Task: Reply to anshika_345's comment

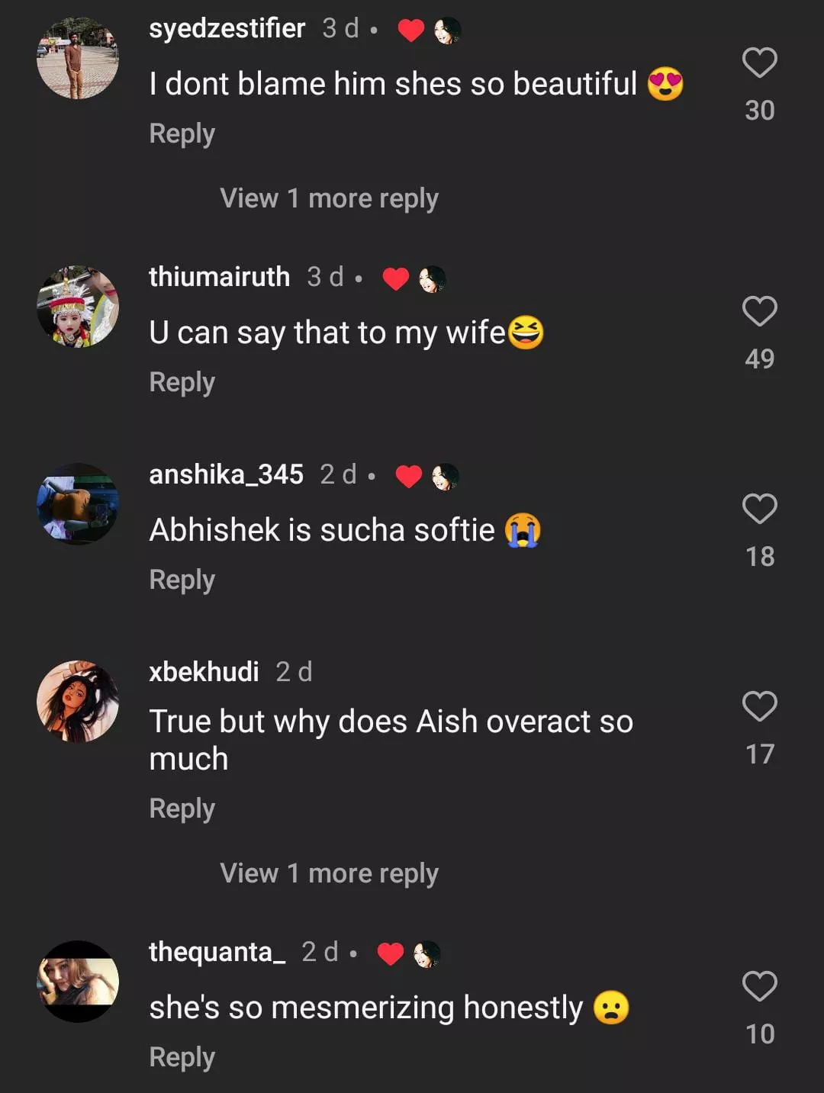Action: pyautogui.click(x=182, y=580)
